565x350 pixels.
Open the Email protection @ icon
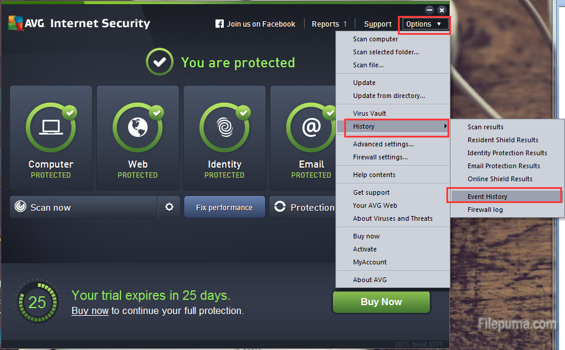[311, 127]
